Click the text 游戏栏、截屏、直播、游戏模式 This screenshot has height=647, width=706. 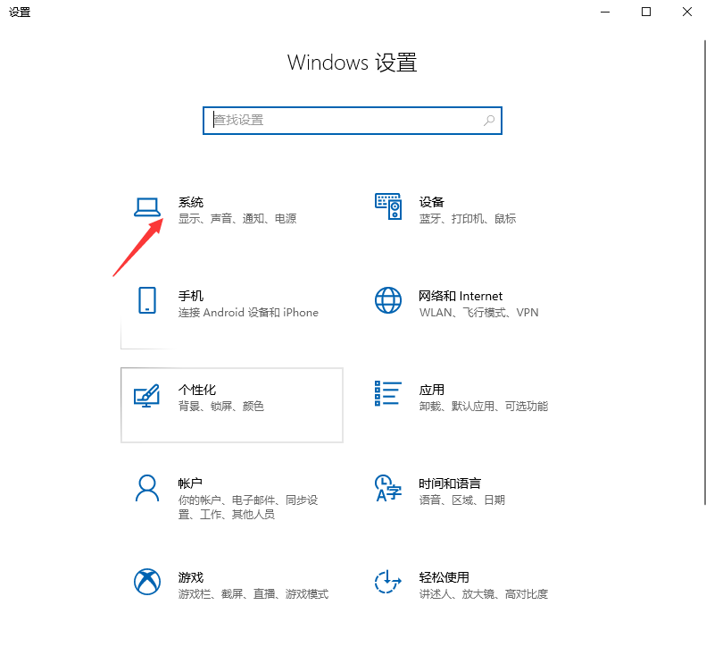pos(253,593)
